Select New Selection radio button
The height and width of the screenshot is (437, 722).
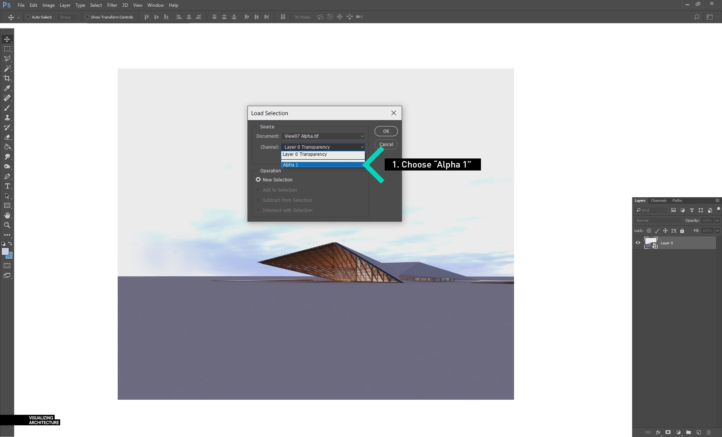pos(258,180)
